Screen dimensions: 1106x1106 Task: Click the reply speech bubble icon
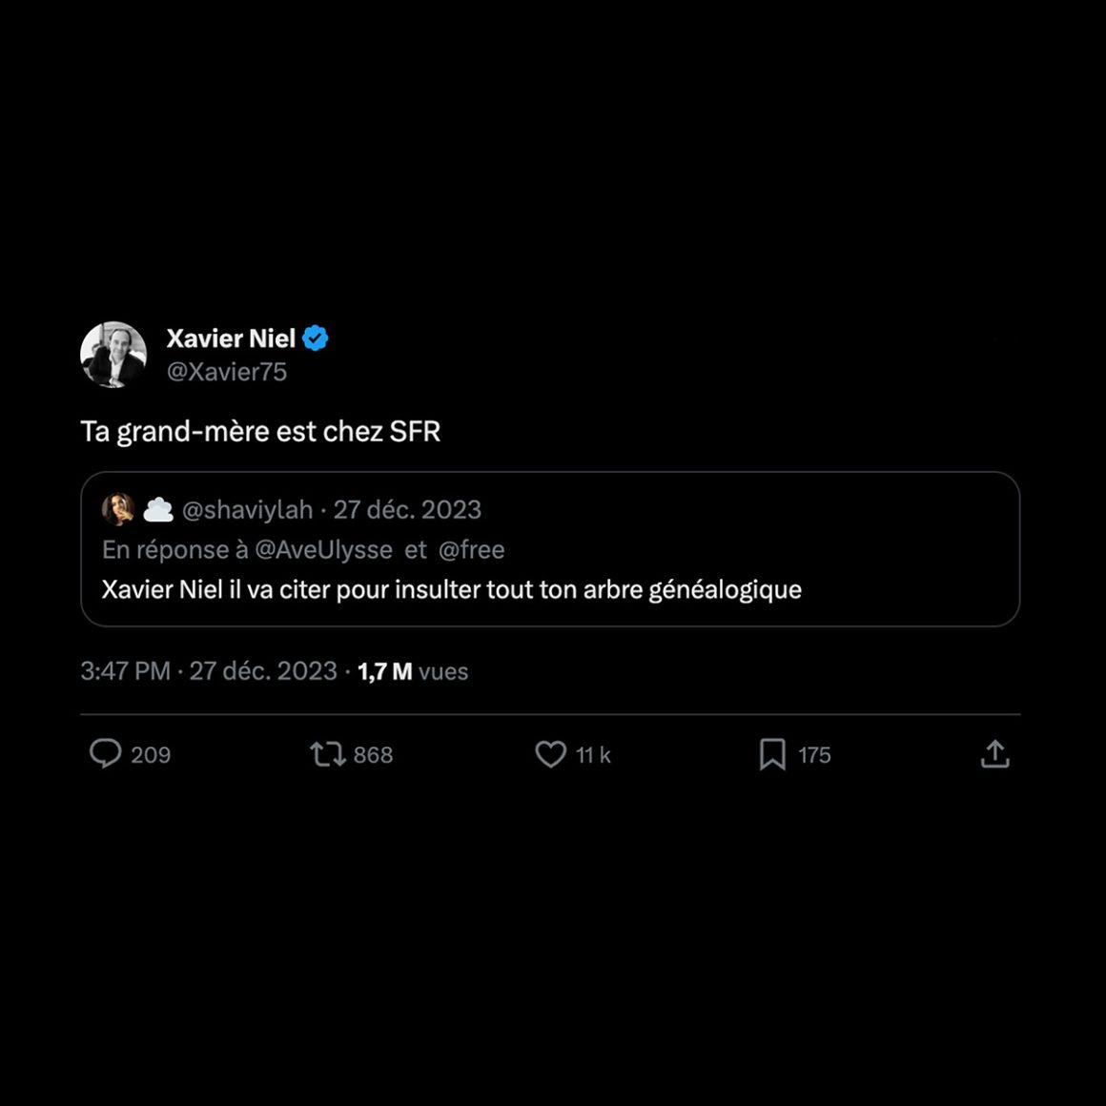(106, 753)
